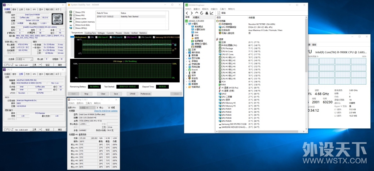Expand the 操作系统 node in AIDA64 tree
This screenshot has height=171, width=374.
tap(187, 53)
